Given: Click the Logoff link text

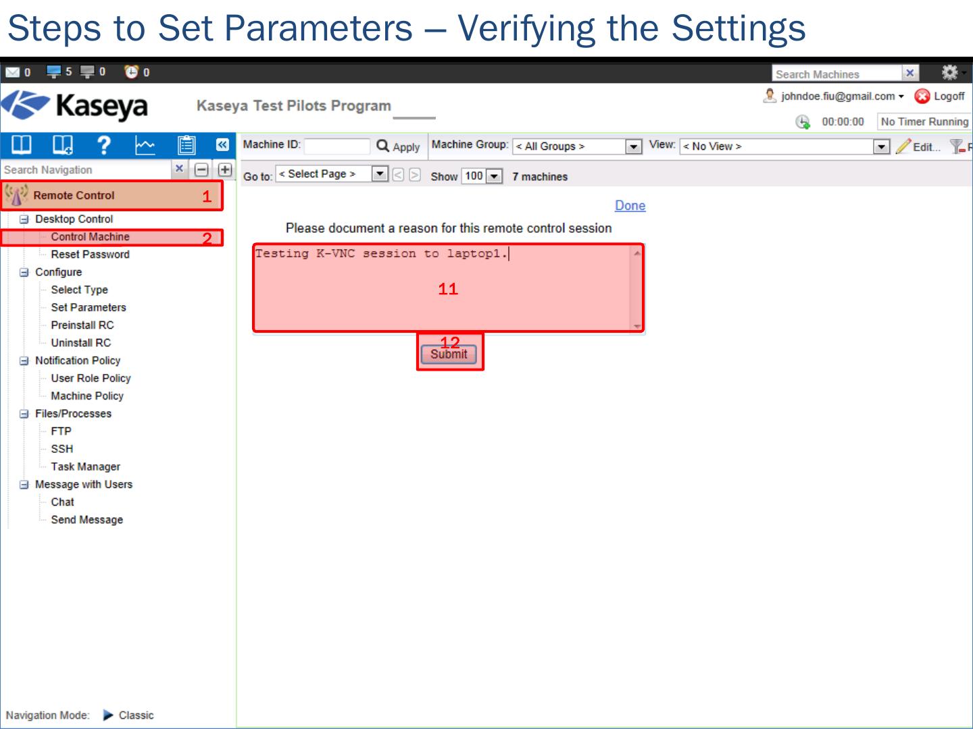Looking at the screenshot, I should click(949, 97).
